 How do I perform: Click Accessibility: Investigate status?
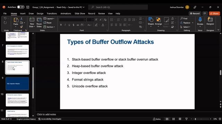(x=50, y=119)
